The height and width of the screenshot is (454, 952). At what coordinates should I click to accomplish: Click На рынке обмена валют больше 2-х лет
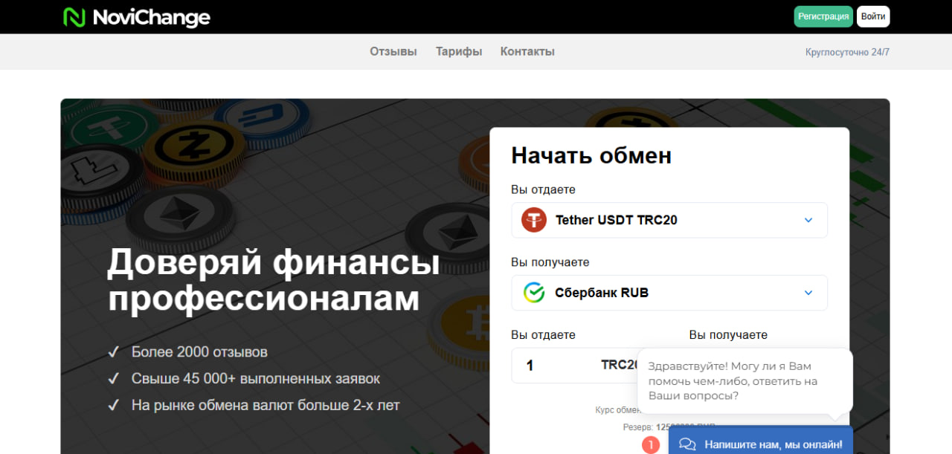pyautogui.click(x=266, y=406)
